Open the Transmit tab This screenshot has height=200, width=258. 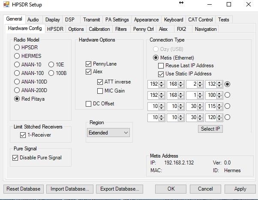[91, 20]
